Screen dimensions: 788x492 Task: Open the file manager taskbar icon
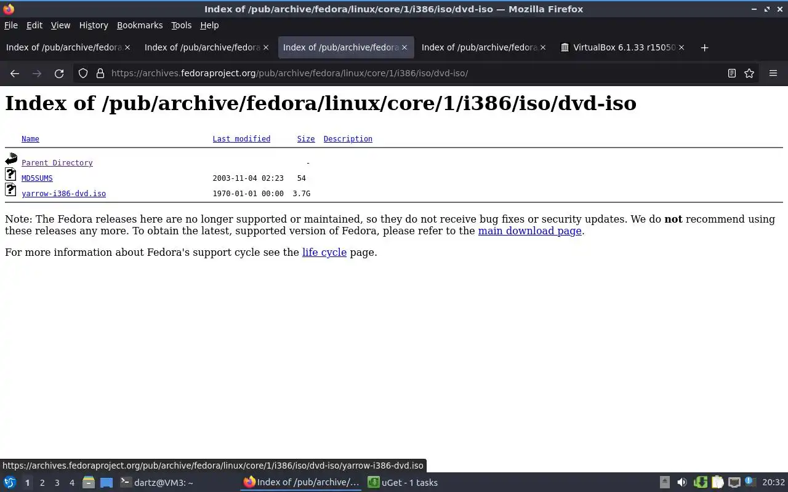(x=89, y=483)
